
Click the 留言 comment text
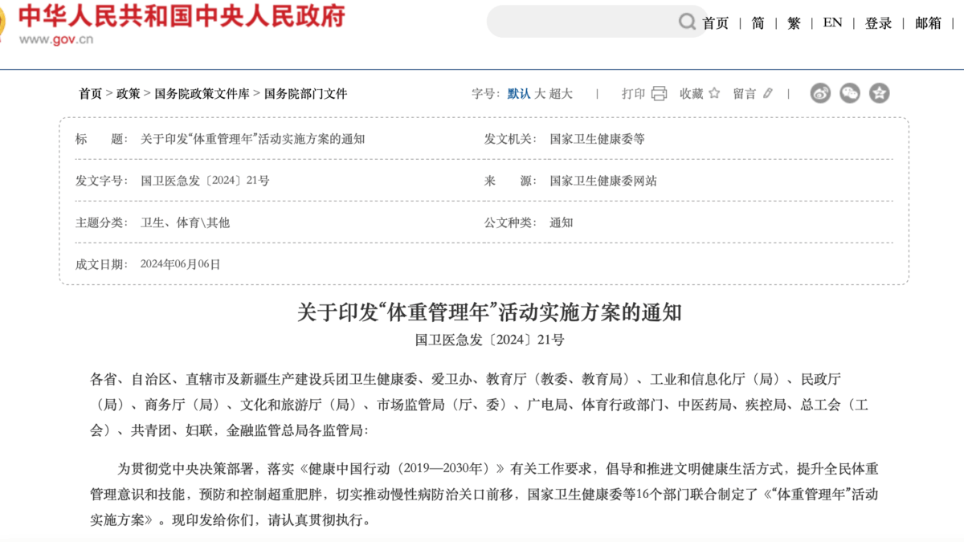coord(745,94)
